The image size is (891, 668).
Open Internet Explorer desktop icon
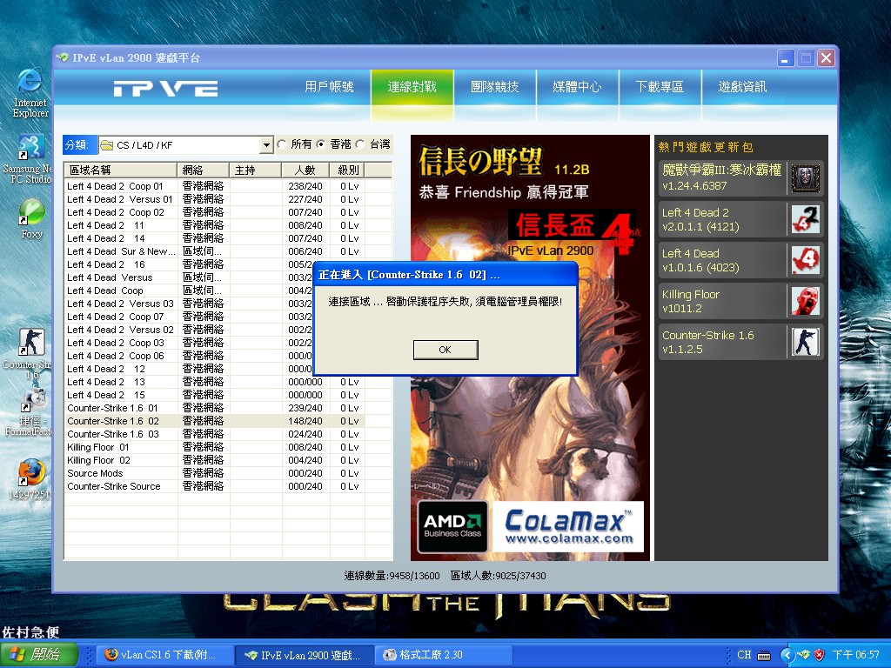pos(30,92)
